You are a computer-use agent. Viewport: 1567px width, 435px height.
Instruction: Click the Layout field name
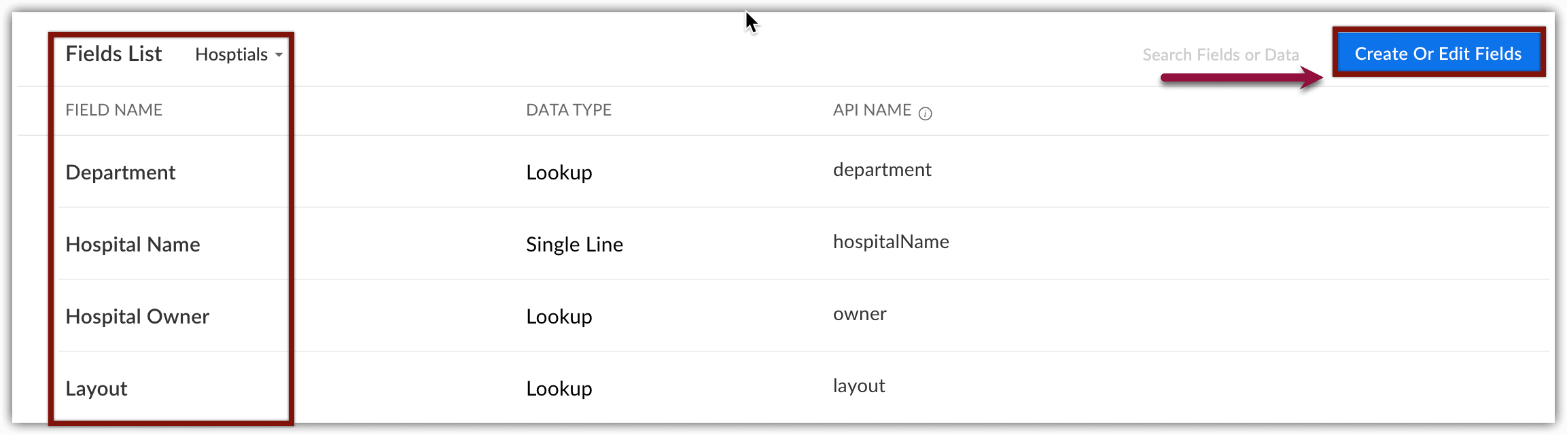tap(96, 389)
